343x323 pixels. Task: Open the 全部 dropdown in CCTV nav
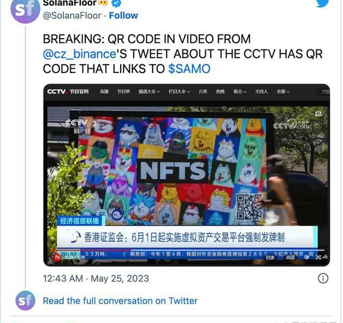click(283, 92)
